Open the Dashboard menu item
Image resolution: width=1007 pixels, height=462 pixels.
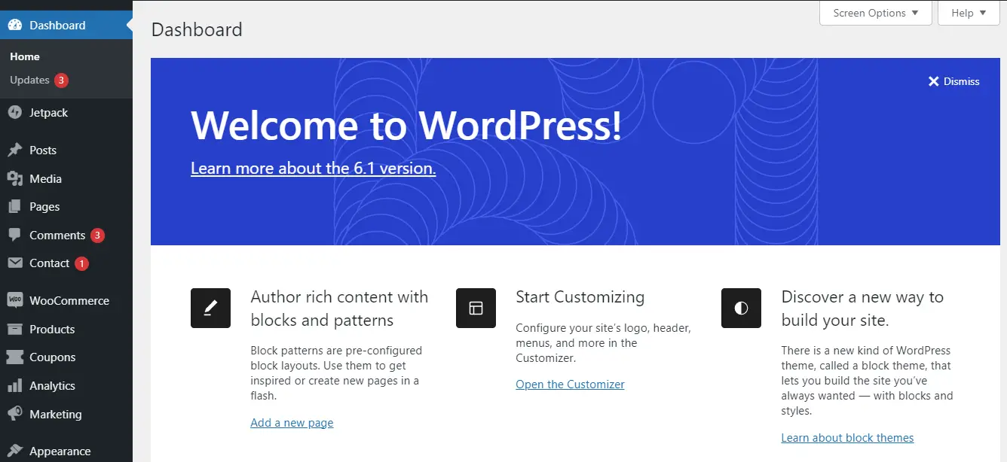coord(66,26)
